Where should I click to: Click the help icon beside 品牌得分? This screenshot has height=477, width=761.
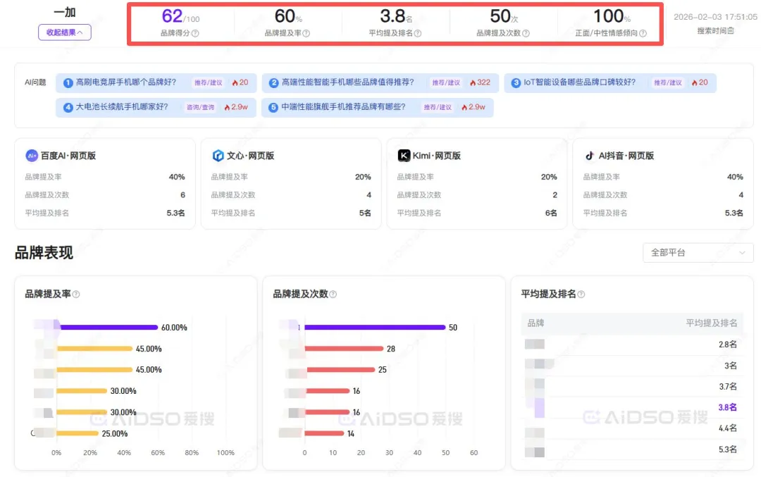[195, 33]
